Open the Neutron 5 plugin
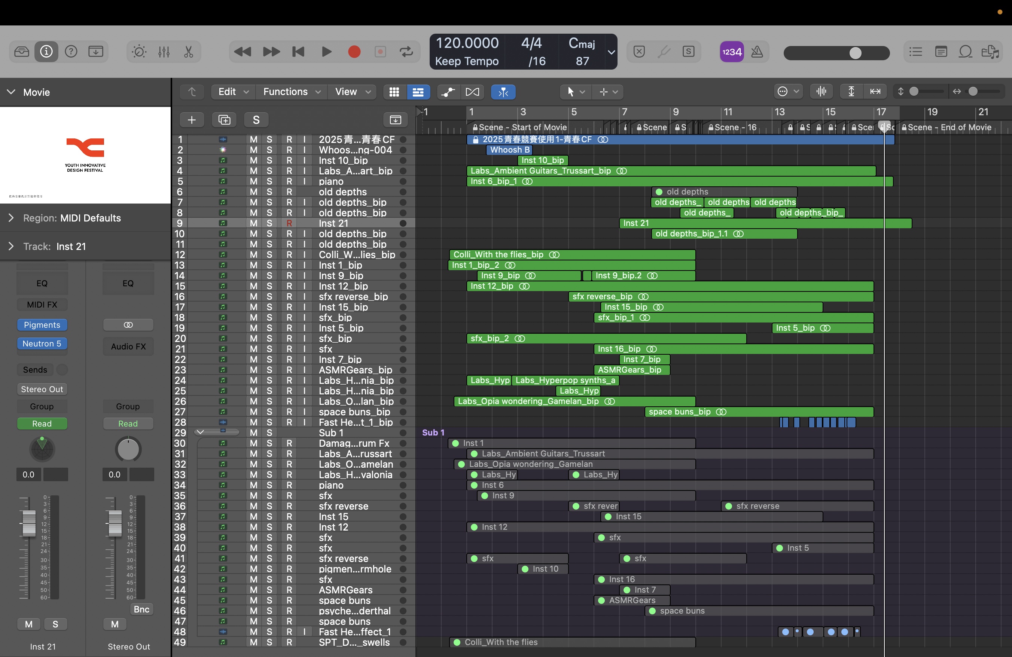1012x657 pixels. click(x=42, y=343)
